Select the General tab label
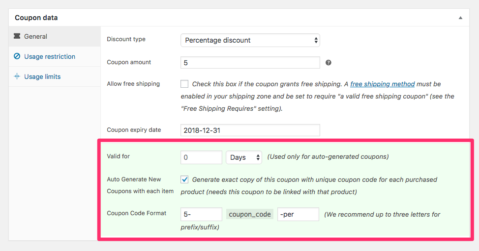 point(35,36)
